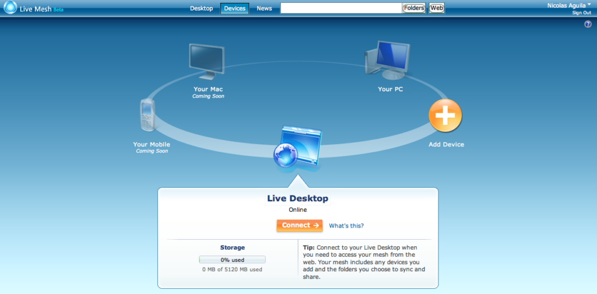This screenshot has height=294, width=597.
Task: Click the Your PC label
Action: tap(390, 89)
